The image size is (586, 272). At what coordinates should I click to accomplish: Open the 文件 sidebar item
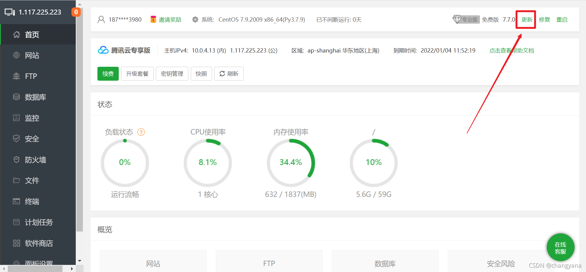coord(38,181)
